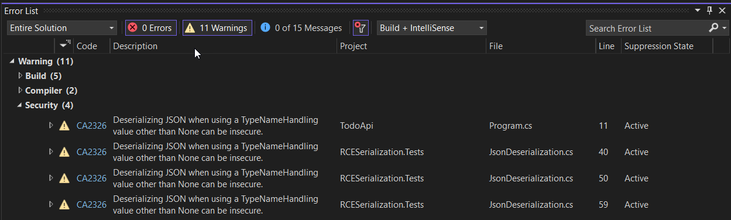731x220 pixels.
Task: Sort by the Suppression State column header
Action: (x=667, y=46)
